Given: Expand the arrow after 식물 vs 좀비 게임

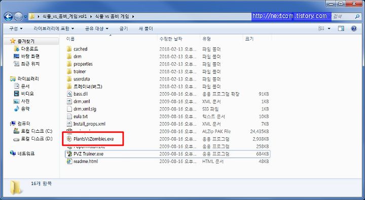Looking at the screenshot, I should tap(133, 17).
